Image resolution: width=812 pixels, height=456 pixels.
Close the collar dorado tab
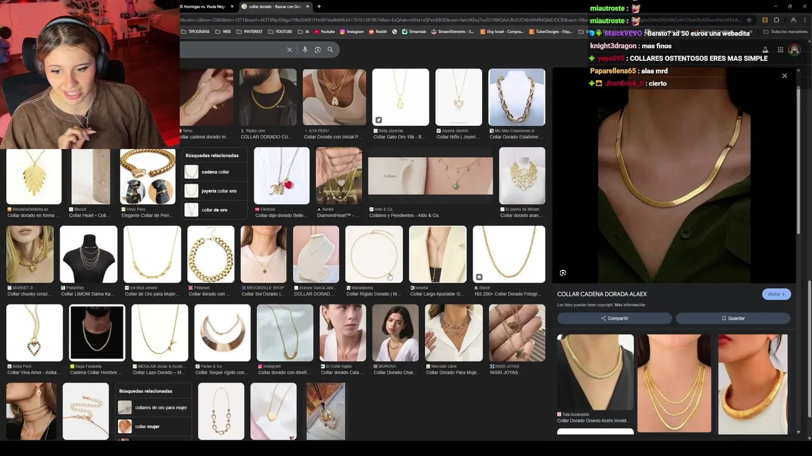click(308, 6)
